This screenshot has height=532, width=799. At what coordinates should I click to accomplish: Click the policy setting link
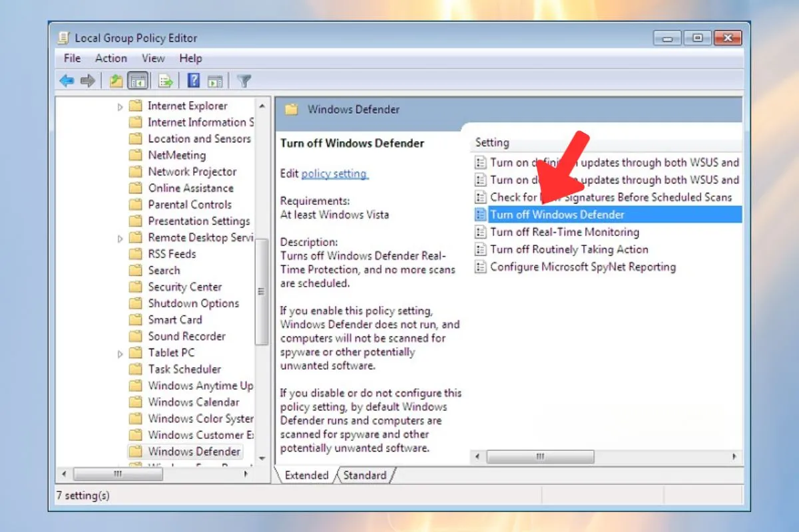pos(335,173)
